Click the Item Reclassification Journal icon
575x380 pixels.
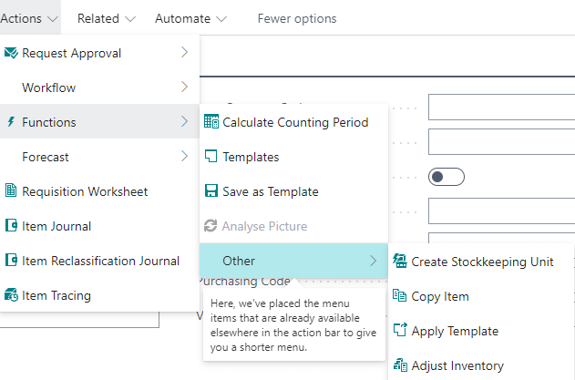click(x=11, y=261)
